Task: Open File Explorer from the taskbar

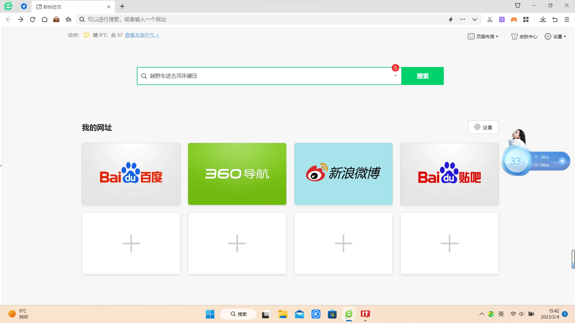Action: tap(283, 314)
